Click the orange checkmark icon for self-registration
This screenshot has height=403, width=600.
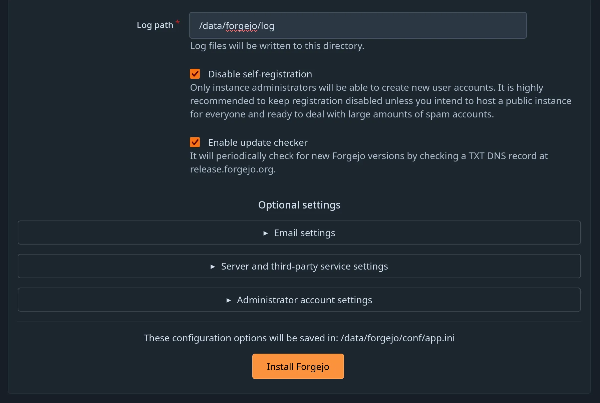[195, 74]
